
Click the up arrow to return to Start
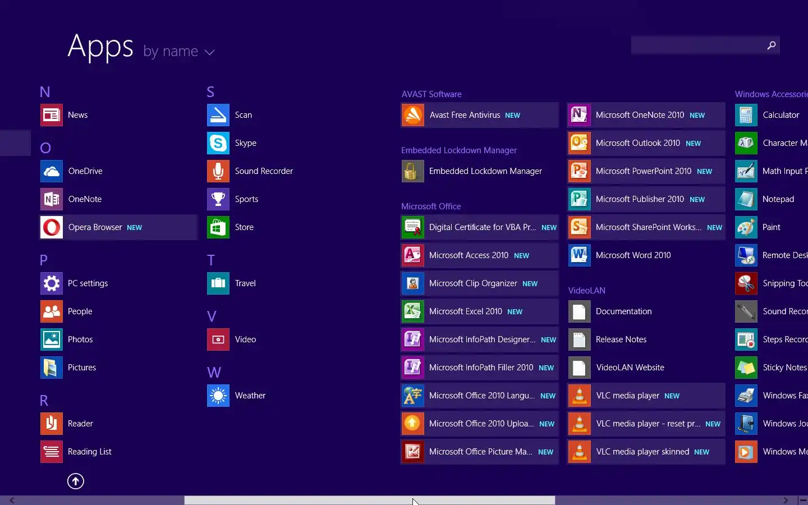point(76,481)
